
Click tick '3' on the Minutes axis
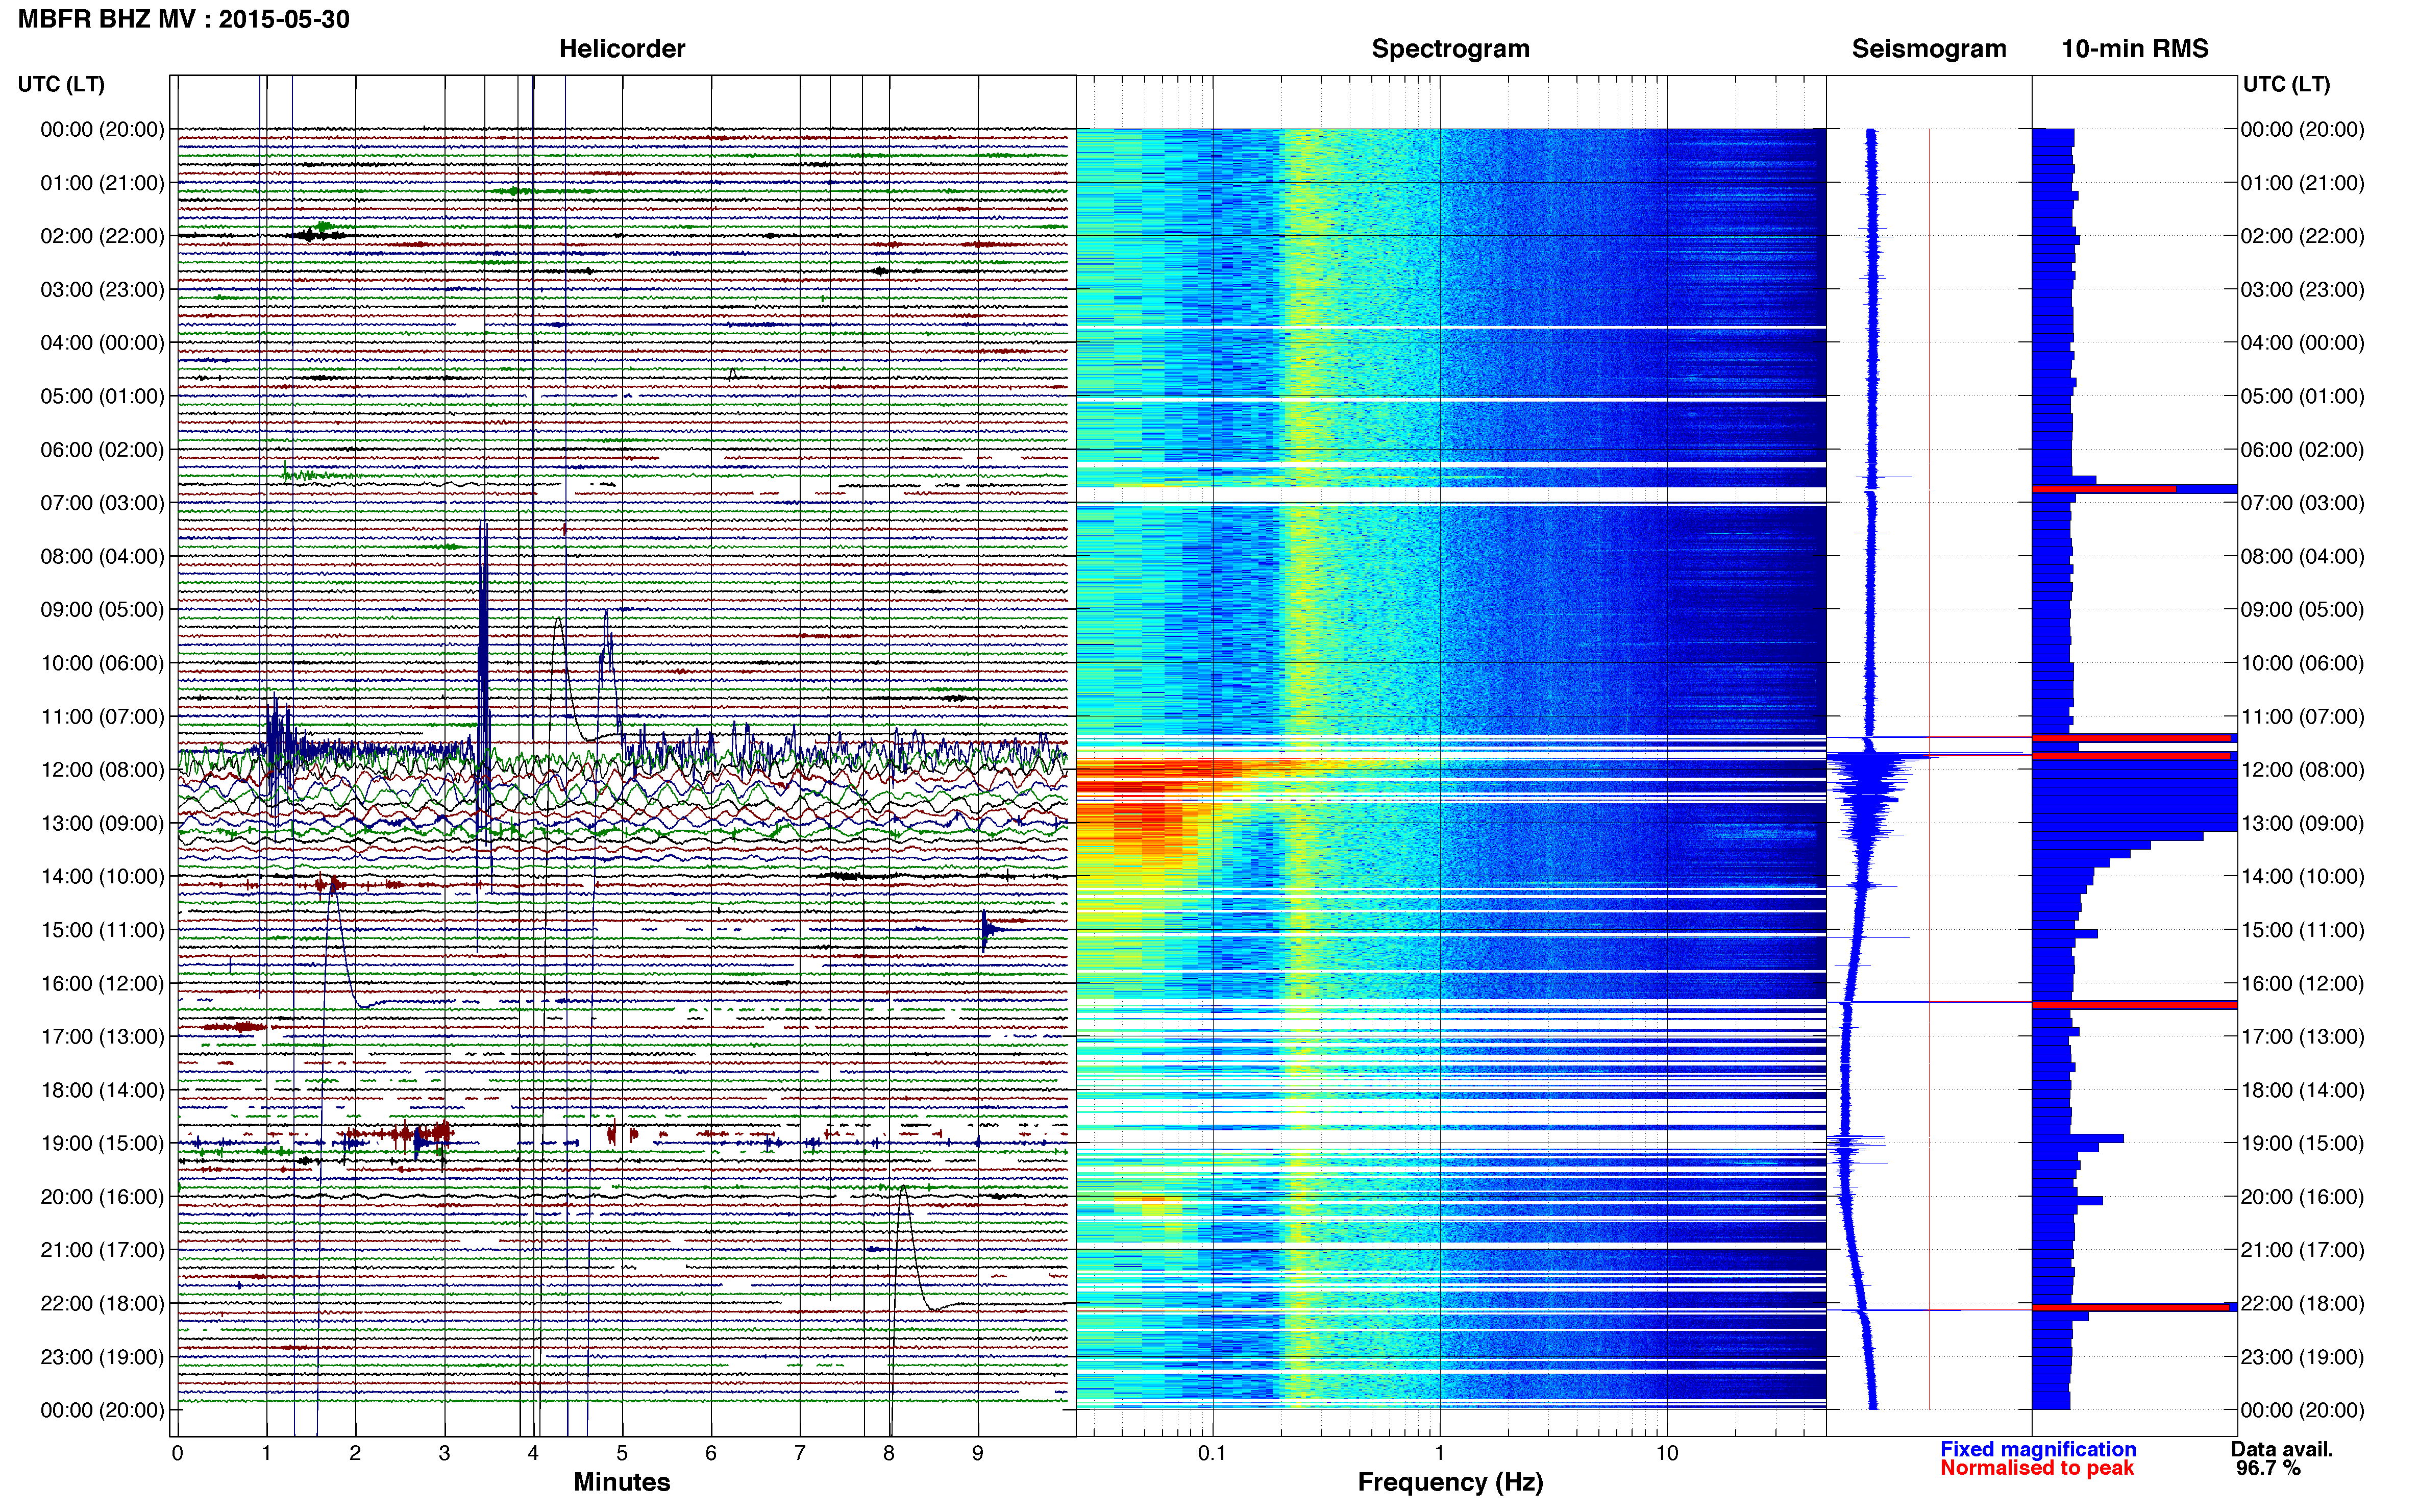(x=444, y=1454)
